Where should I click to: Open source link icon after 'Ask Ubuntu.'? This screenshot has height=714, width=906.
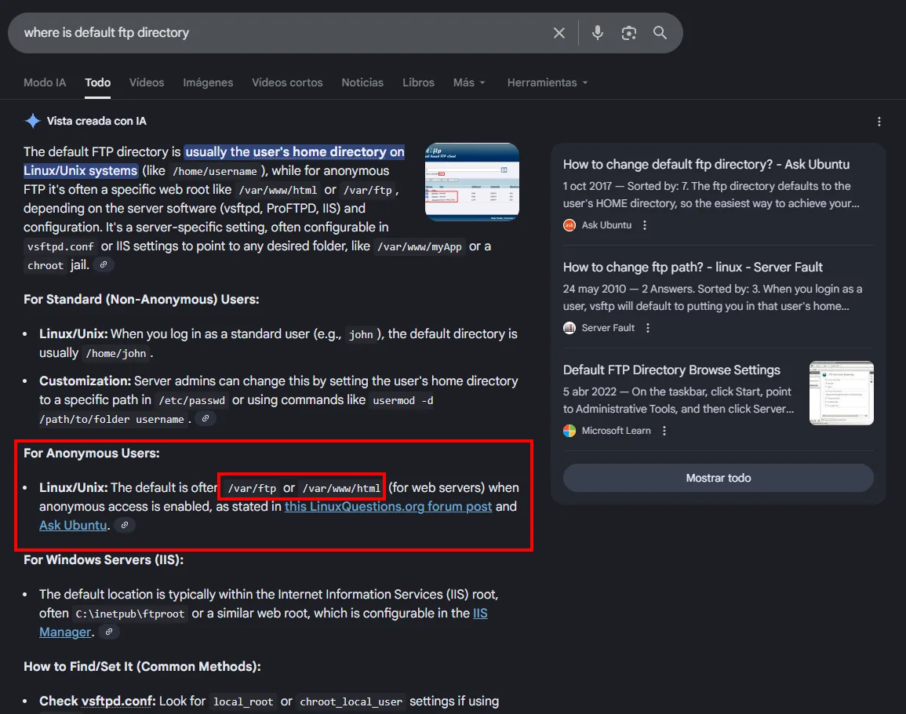124,525
